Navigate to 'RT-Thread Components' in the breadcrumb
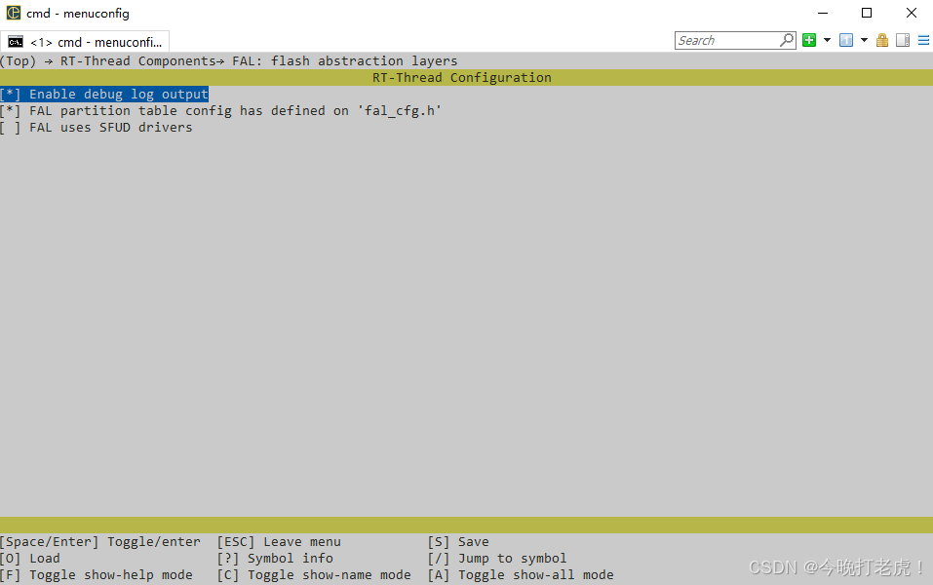 click(x=136, y=60)
